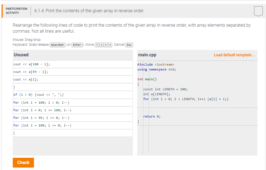Click the Esc key hint

[x=129, y=45]
